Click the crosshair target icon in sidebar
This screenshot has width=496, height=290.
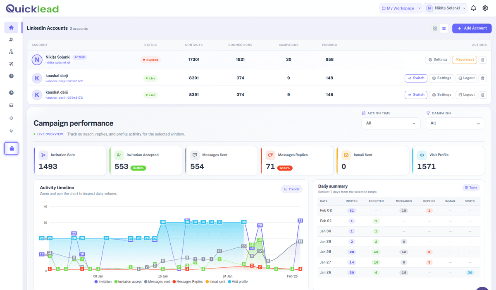point(11,118)
